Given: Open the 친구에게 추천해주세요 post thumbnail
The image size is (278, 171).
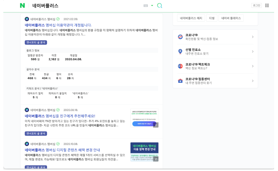Looking at the screenshot, I should coord(144,118).
